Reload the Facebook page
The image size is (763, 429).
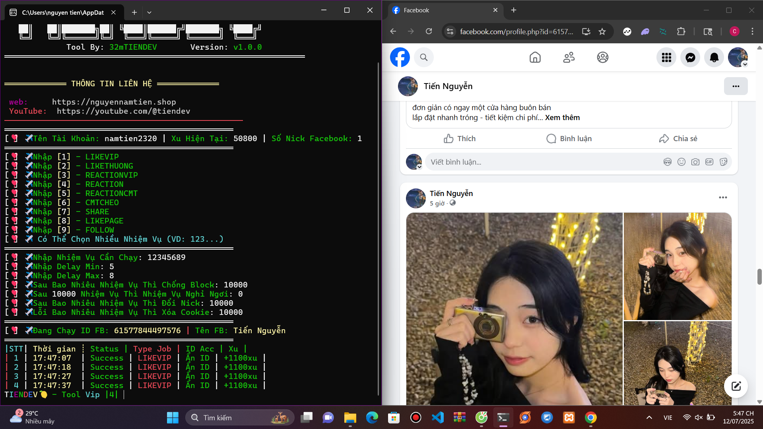click(x=429, y=31)
